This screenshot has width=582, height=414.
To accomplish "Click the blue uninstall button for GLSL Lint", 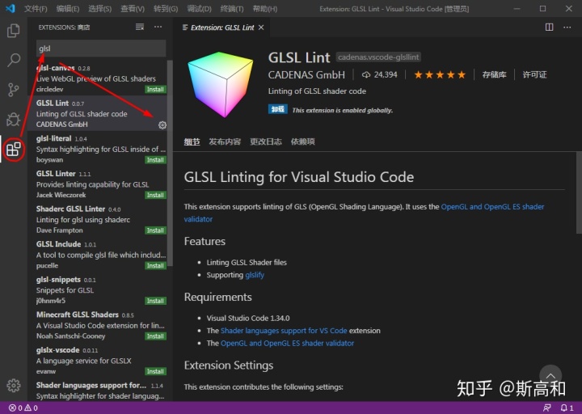I will [x=277, y=109].
